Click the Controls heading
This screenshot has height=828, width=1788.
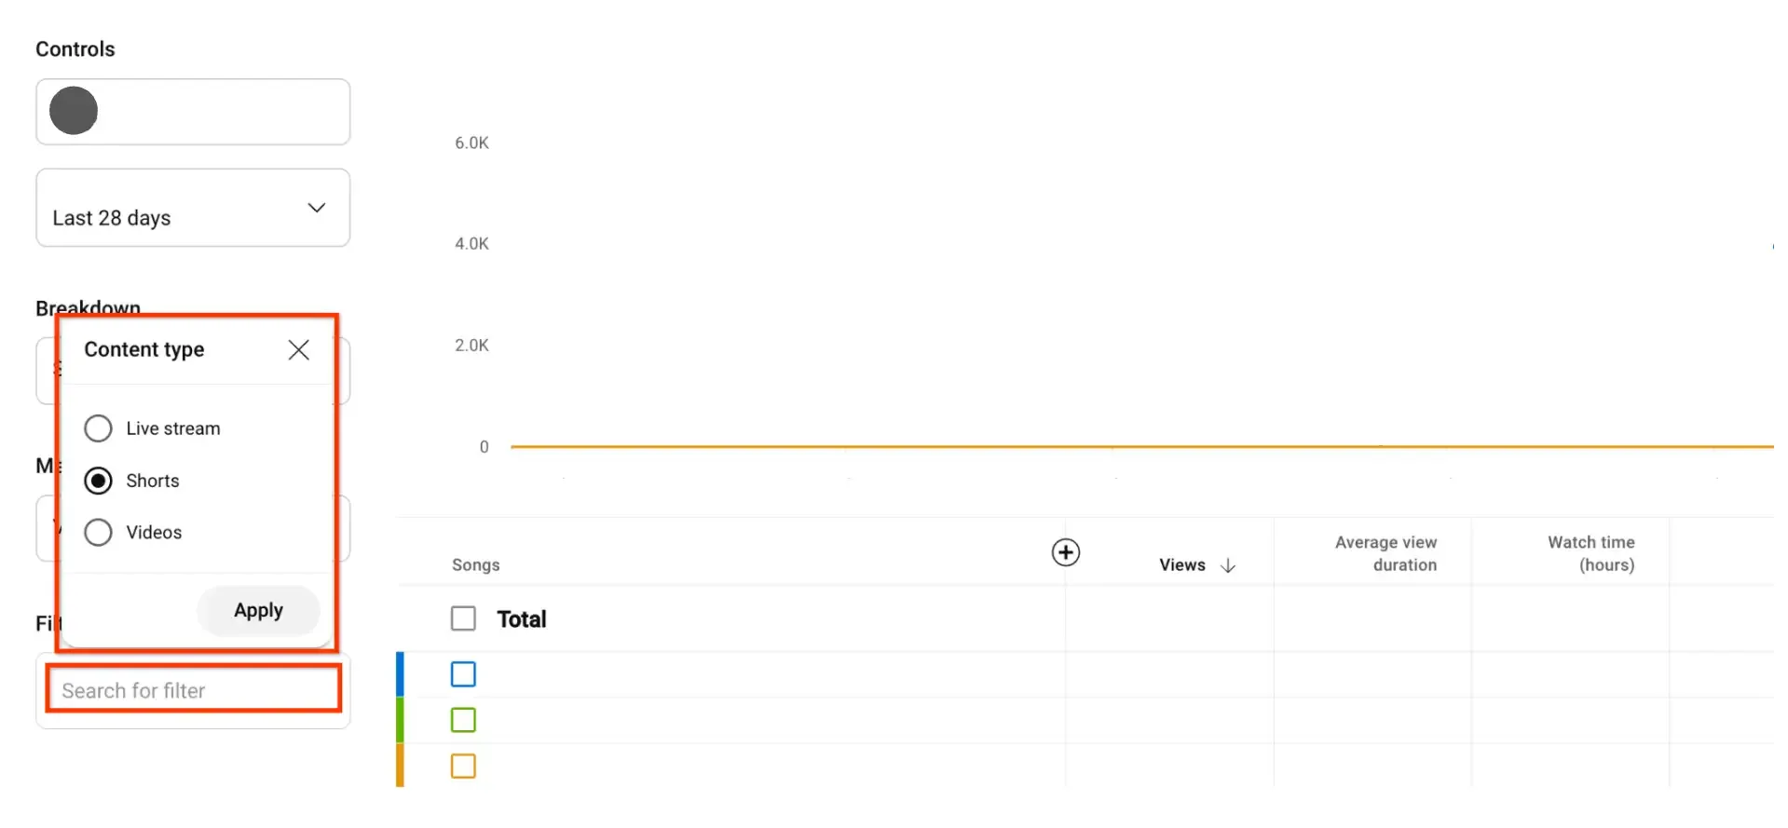(x=75, y=49)
